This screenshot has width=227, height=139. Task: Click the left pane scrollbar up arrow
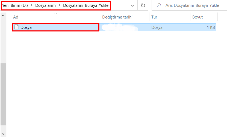pyautogui.click(x=3, y=16)
